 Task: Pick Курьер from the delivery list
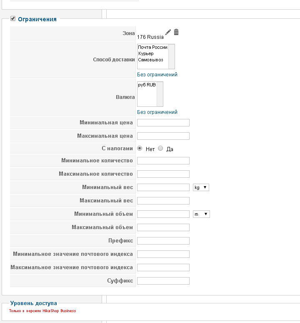[x=146, y=54]
